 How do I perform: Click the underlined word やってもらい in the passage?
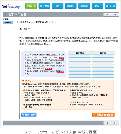tap(52, 55)
